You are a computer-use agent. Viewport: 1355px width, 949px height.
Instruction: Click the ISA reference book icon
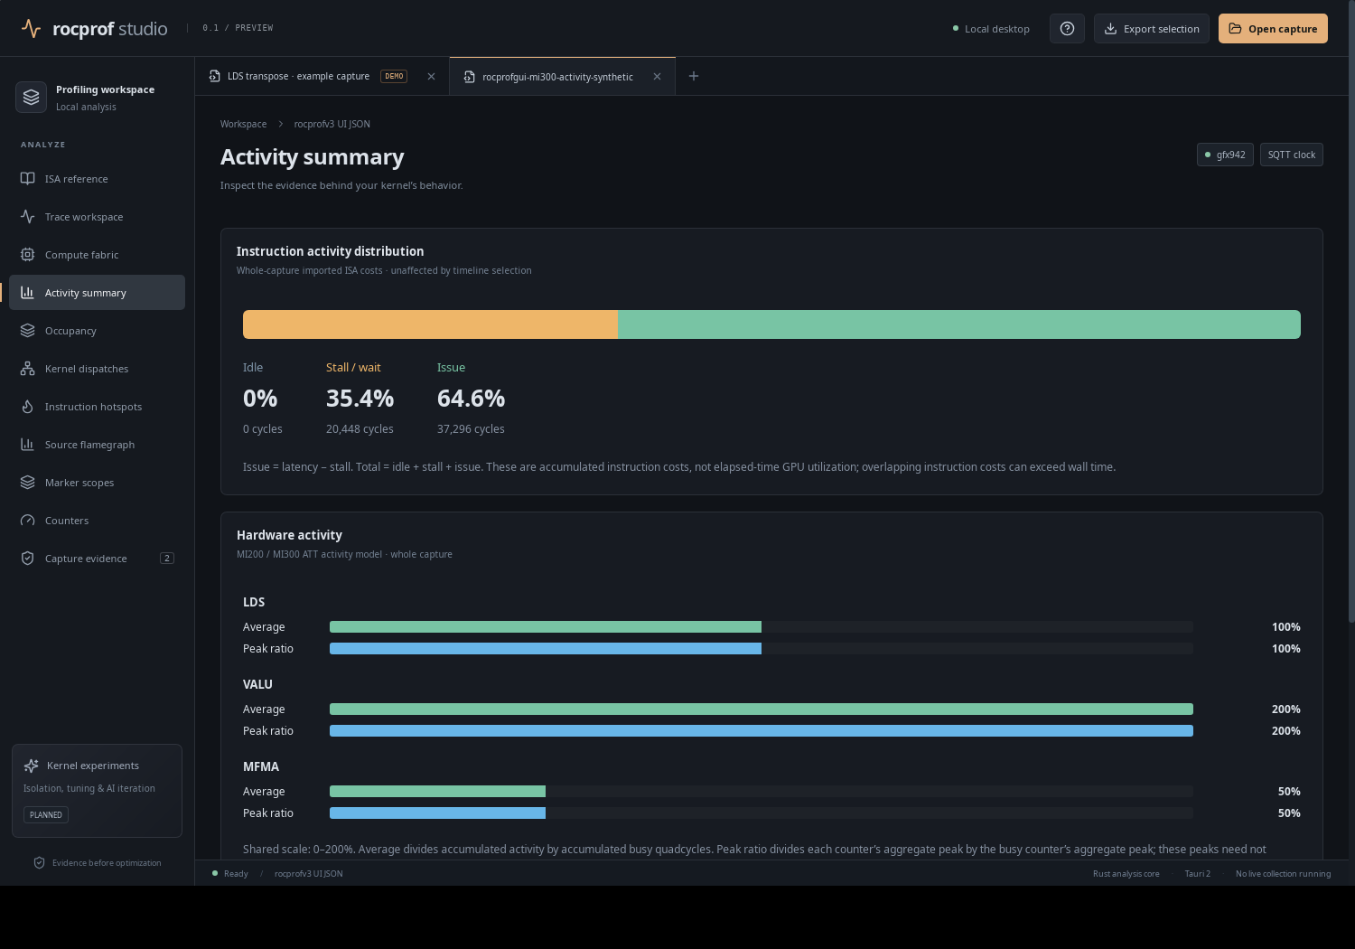(28, 179)
